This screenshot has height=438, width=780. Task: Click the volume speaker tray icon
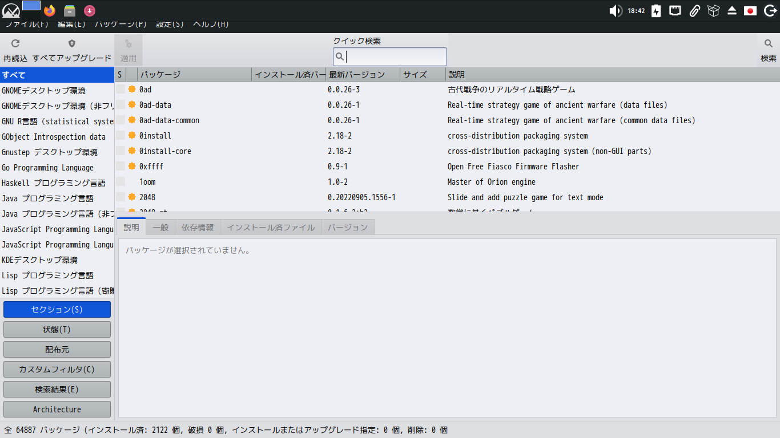[x=616, y=11]
